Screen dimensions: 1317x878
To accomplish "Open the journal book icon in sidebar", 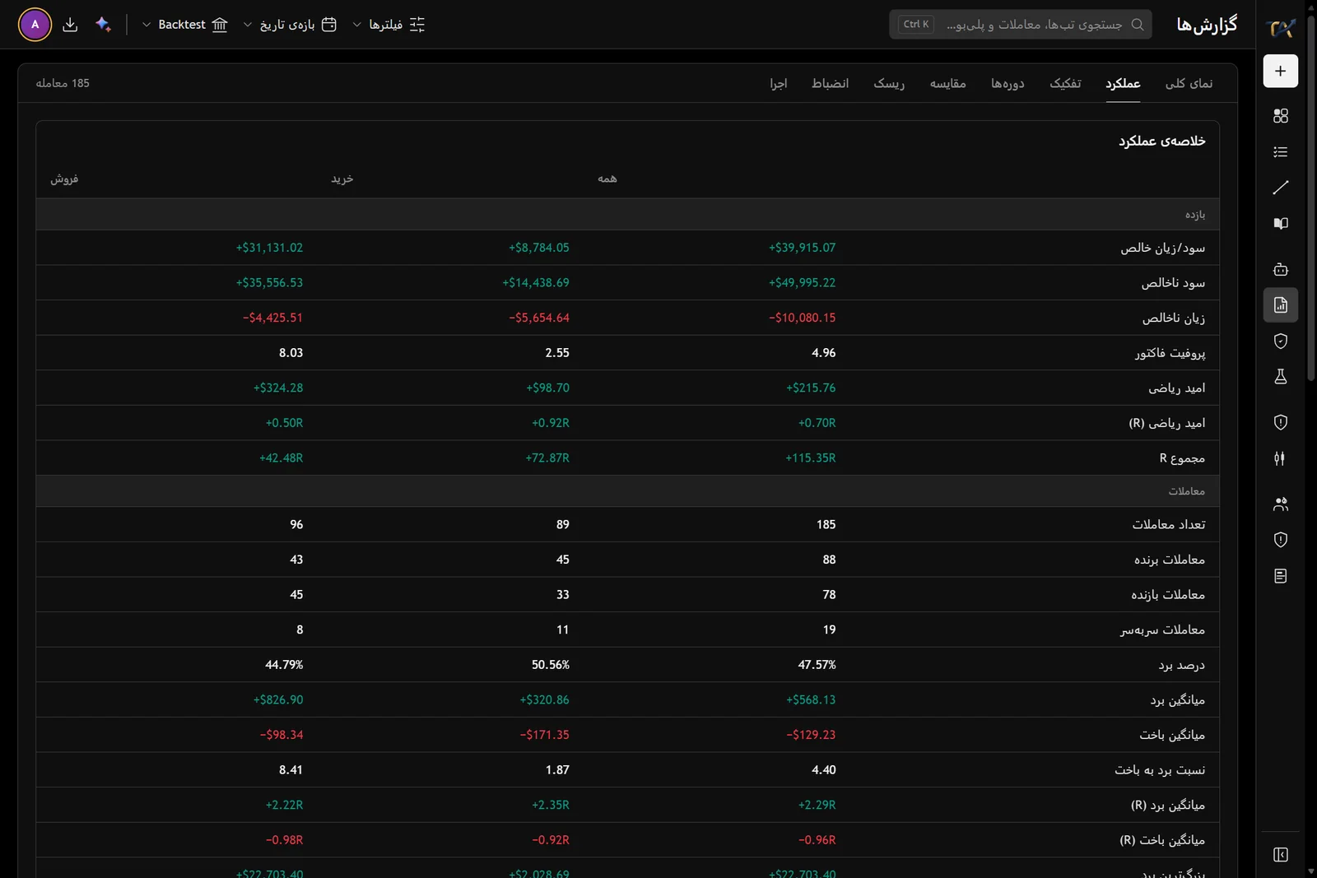I will point(1280,224).
